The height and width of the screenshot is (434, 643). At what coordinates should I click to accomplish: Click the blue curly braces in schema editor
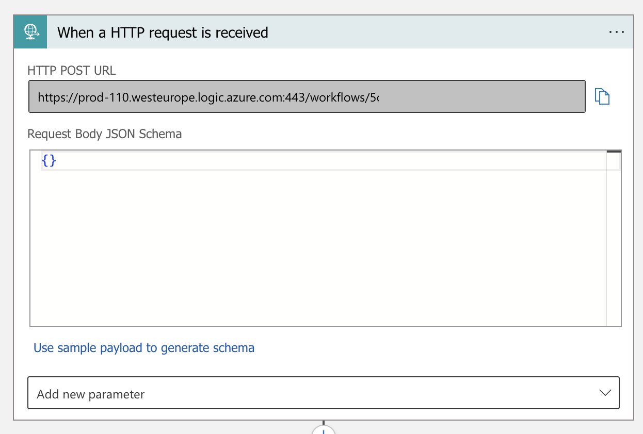(x=49, y=161)
